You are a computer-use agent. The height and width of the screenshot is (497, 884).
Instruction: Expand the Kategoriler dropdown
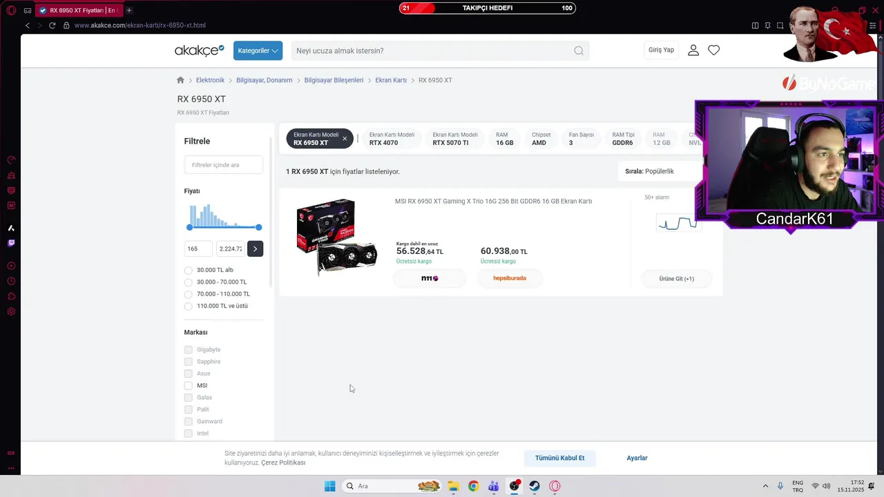[258, 50]
